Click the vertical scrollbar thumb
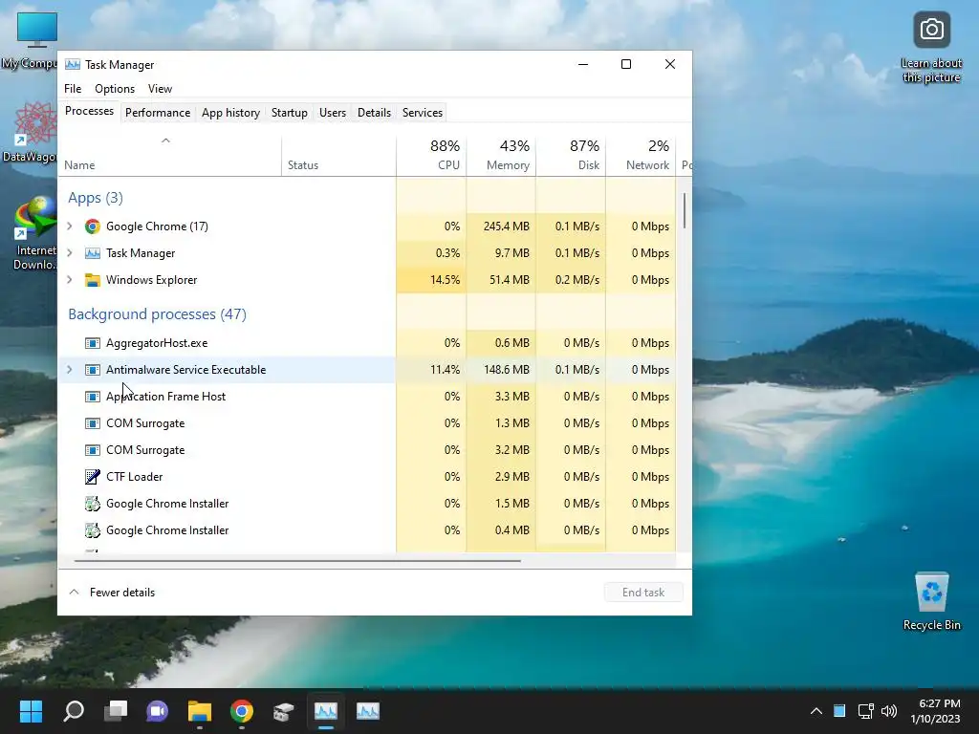This screenshot has width=979, height=734. (685, 210)
